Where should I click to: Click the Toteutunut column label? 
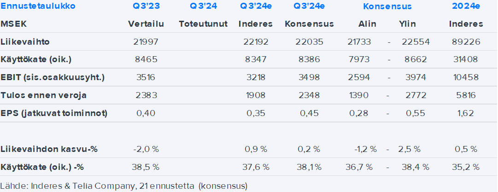(203, 24)
